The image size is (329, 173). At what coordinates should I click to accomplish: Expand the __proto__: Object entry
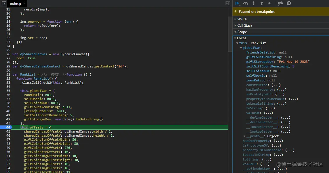tap(244, 136)
